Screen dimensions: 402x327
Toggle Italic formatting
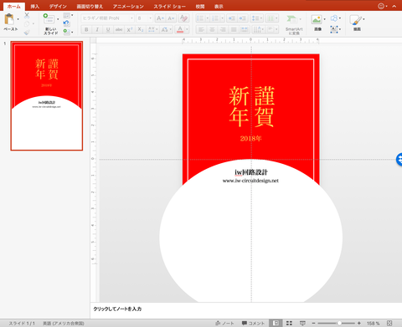(97, 29)
